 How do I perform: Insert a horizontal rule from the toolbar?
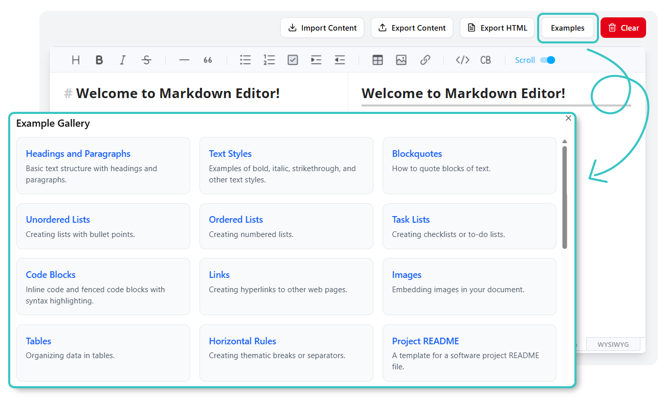click(184, 60)
